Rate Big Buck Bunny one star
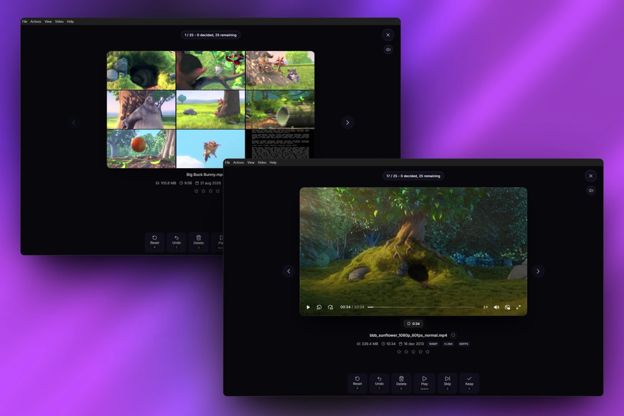 [196, 191]
